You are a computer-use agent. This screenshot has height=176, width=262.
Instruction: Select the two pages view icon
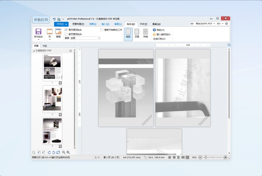(x=183, y=157)
